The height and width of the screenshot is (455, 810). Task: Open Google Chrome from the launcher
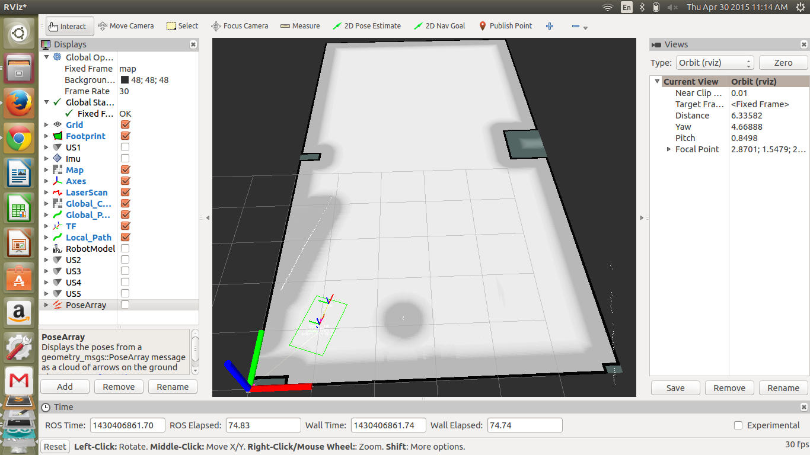click(x=19, y=139)
